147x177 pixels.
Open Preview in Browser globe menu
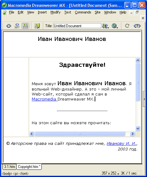tap(115, 26)
